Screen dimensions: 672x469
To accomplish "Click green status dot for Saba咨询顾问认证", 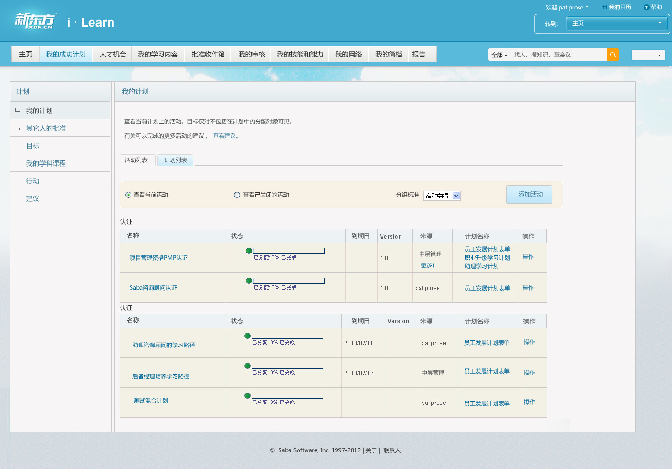I will point(249,281).
